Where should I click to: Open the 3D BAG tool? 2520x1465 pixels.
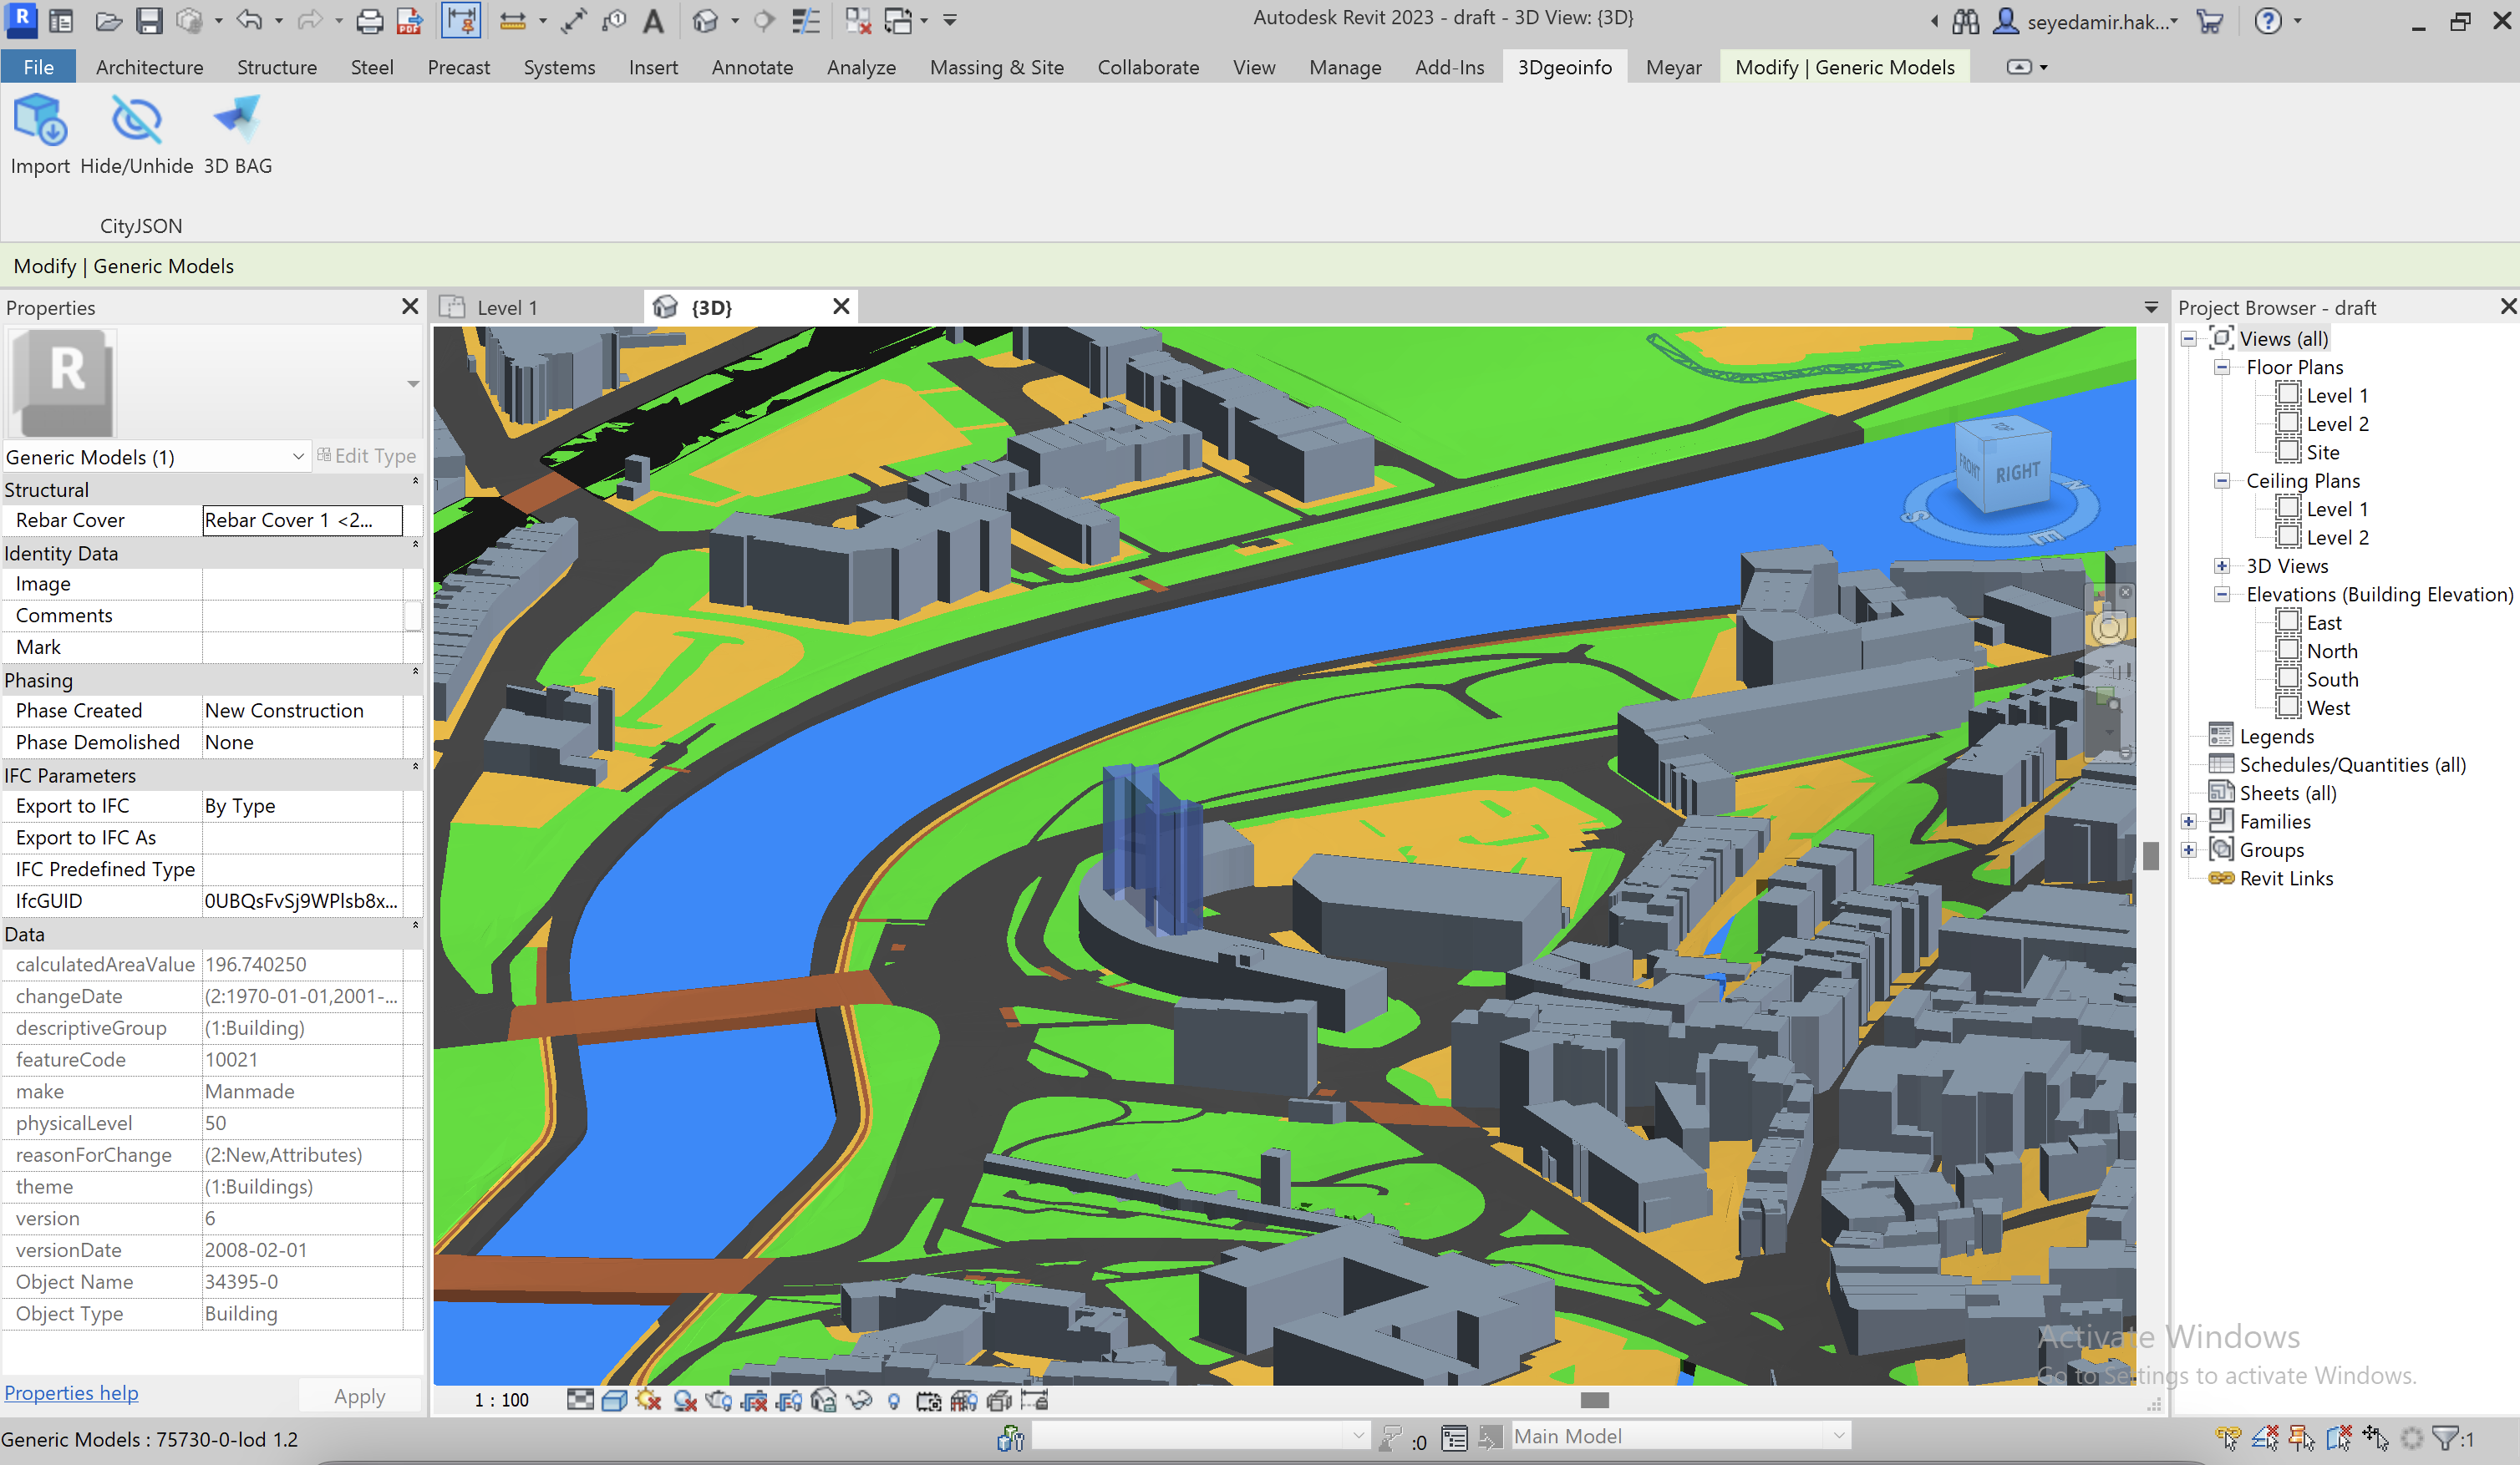pos(238,133)
